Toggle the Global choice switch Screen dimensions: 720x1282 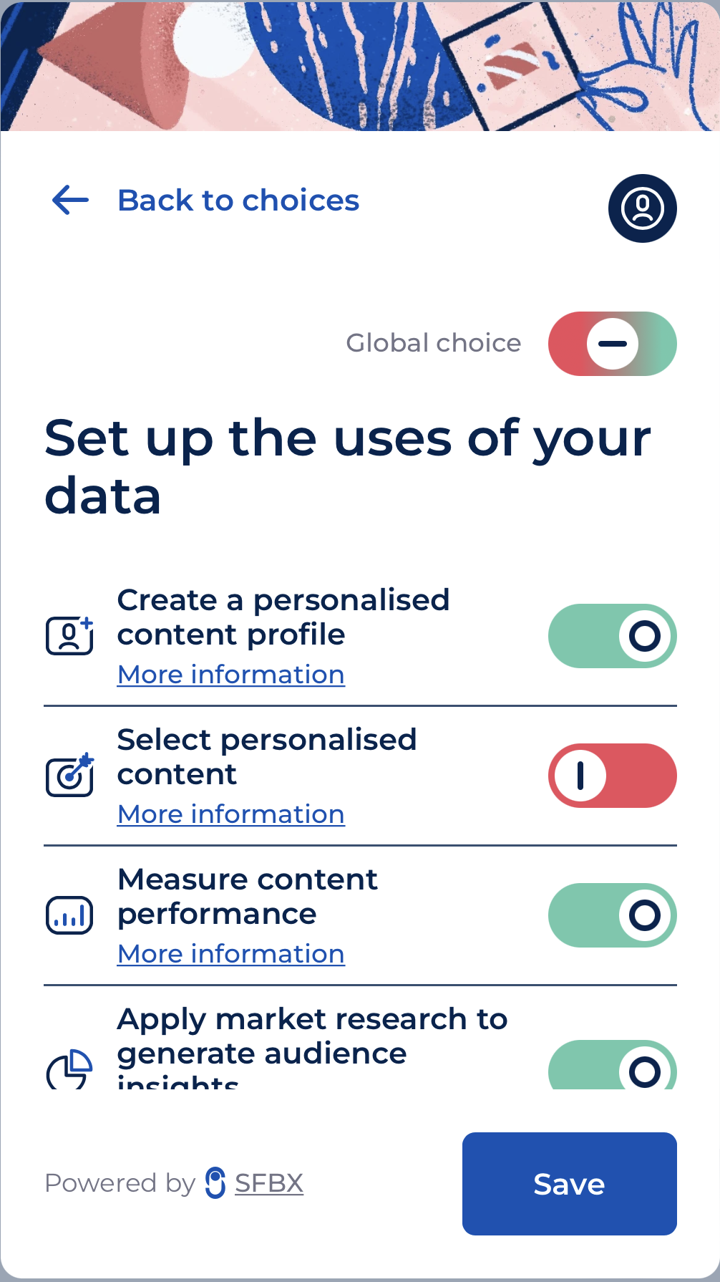(612, 344)
